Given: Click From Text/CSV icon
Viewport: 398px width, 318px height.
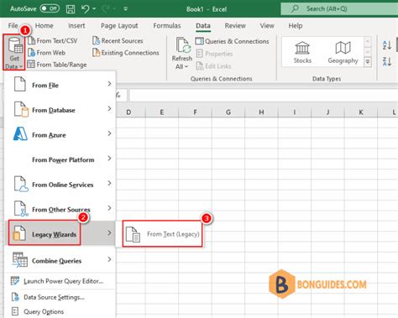Looking at the screenshot, I should (x=31, y=40).
